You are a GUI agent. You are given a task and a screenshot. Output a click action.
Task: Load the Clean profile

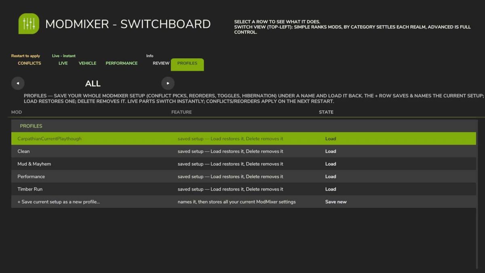(x=331, y=151)
